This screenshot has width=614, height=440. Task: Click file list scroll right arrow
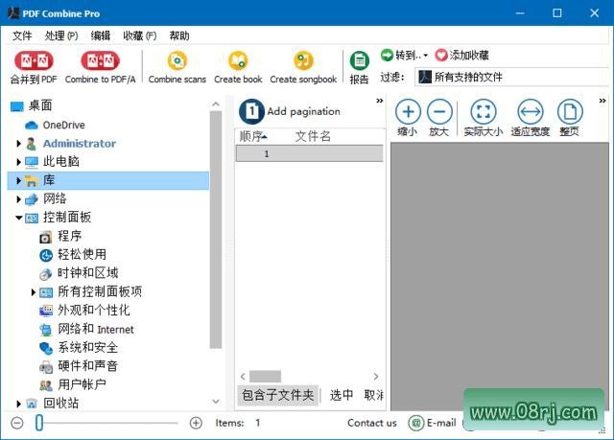(x=376, y=376)
